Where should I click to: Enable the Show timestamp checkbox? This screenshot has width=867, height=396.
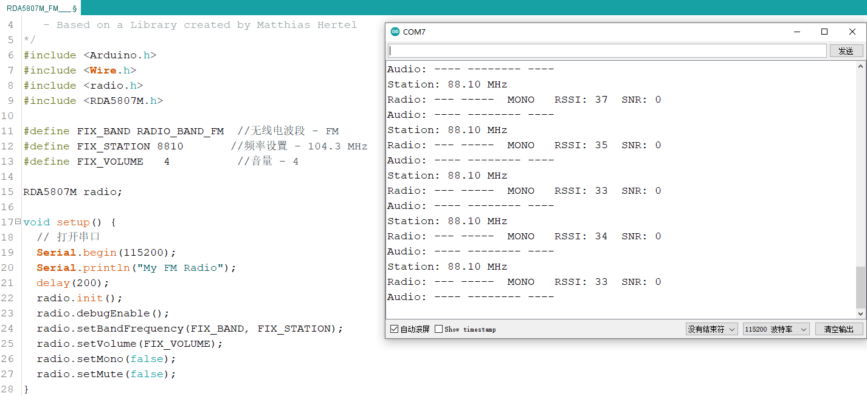point(438,329)
